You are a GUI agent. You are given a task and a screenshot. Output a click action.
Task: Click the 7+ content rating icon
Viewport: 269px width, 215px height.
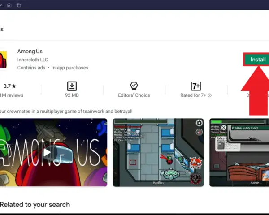click(196, 86)
